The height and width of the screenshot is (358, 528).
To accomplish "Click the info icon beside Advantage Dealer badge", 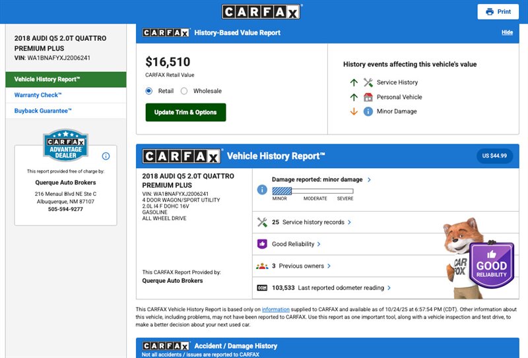I will 106,156.
